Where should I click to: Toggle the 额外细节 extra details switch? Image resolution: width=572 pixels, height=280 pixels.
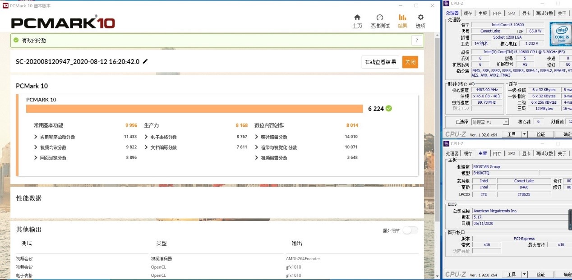pos(410,230)
